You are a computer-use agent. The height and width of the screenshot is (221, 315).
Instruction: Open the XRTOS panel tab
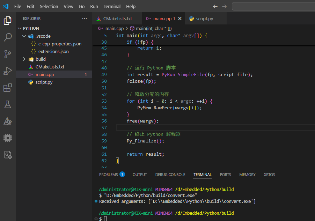(269, 175)
